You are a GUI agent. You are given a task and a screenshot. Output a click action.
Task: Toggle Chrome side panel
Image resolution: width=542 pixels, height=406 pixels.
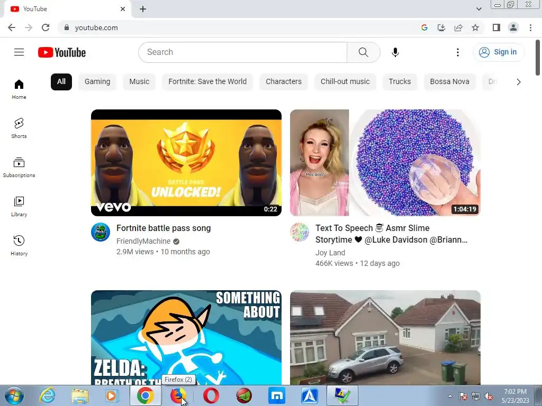496,27
